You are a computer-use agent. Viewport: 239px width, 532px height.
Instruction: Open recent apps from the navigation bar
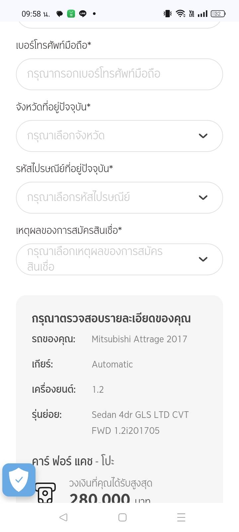pyautogui.click(x=181, y=517)
